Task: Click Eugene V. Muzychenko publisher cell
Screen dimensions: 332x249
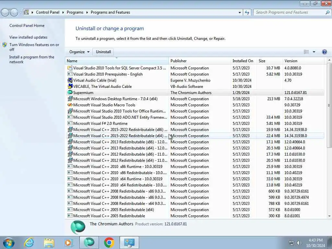Action: 190,80
